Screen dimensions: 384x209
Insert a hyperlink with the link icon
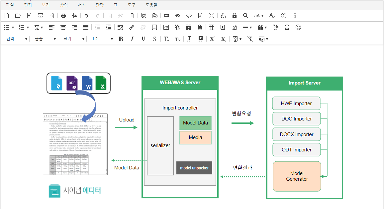click(132, 27)
